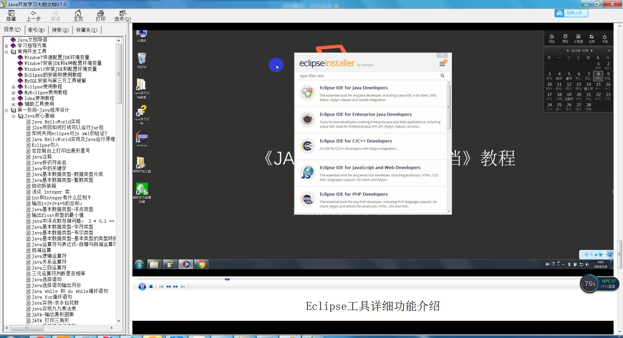Open Eclipse引入 topic
This screenshot has width=623, height=338.
click(x=45, y=145)
